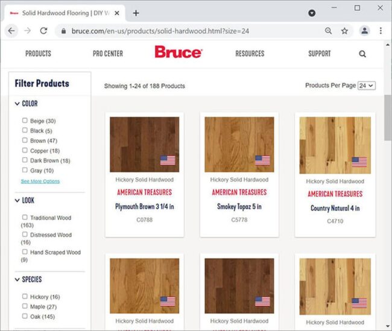This screenshot has height=331, width=392.
Task: Collapse the LOOK filter section
Action: 25,200
